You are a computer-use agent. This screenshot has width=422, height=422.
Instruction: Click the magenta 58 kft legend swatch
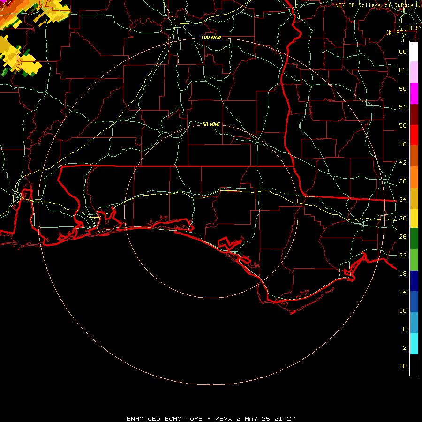414,93
